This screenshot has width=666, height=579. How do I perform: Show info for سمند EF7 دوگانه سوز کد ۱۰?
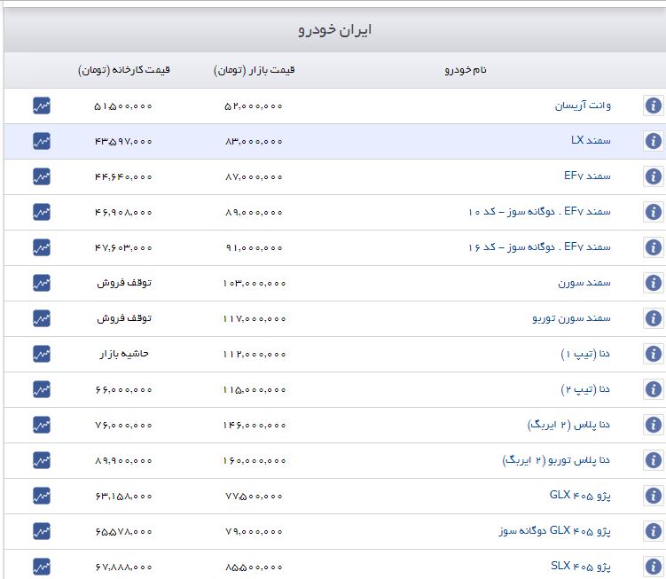click(654, 212)
